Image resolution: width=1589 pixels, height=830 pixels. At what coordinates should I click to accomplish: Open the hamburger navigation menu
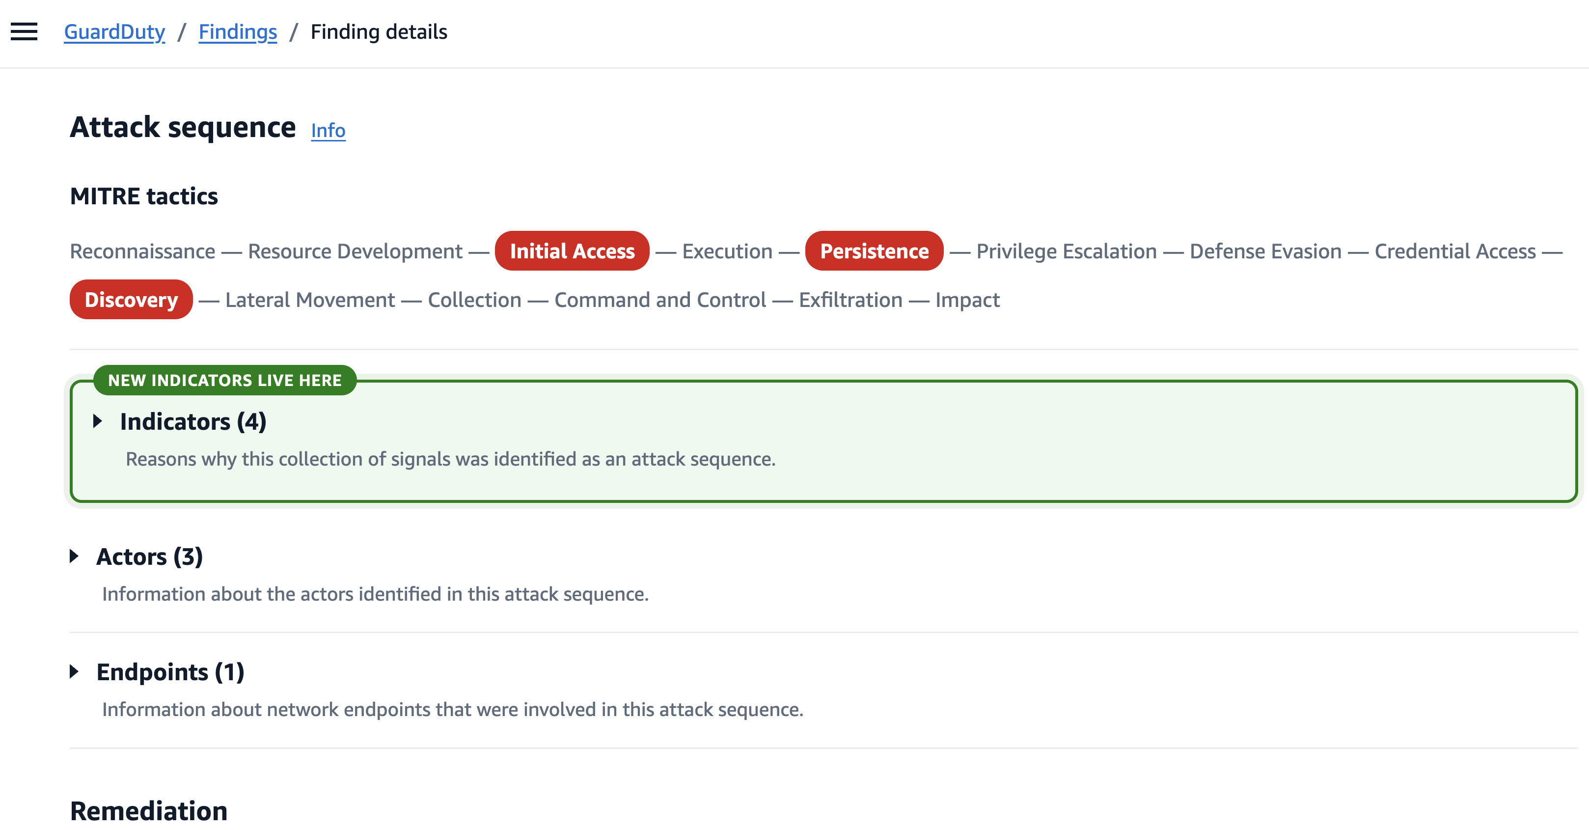(24, 31)
